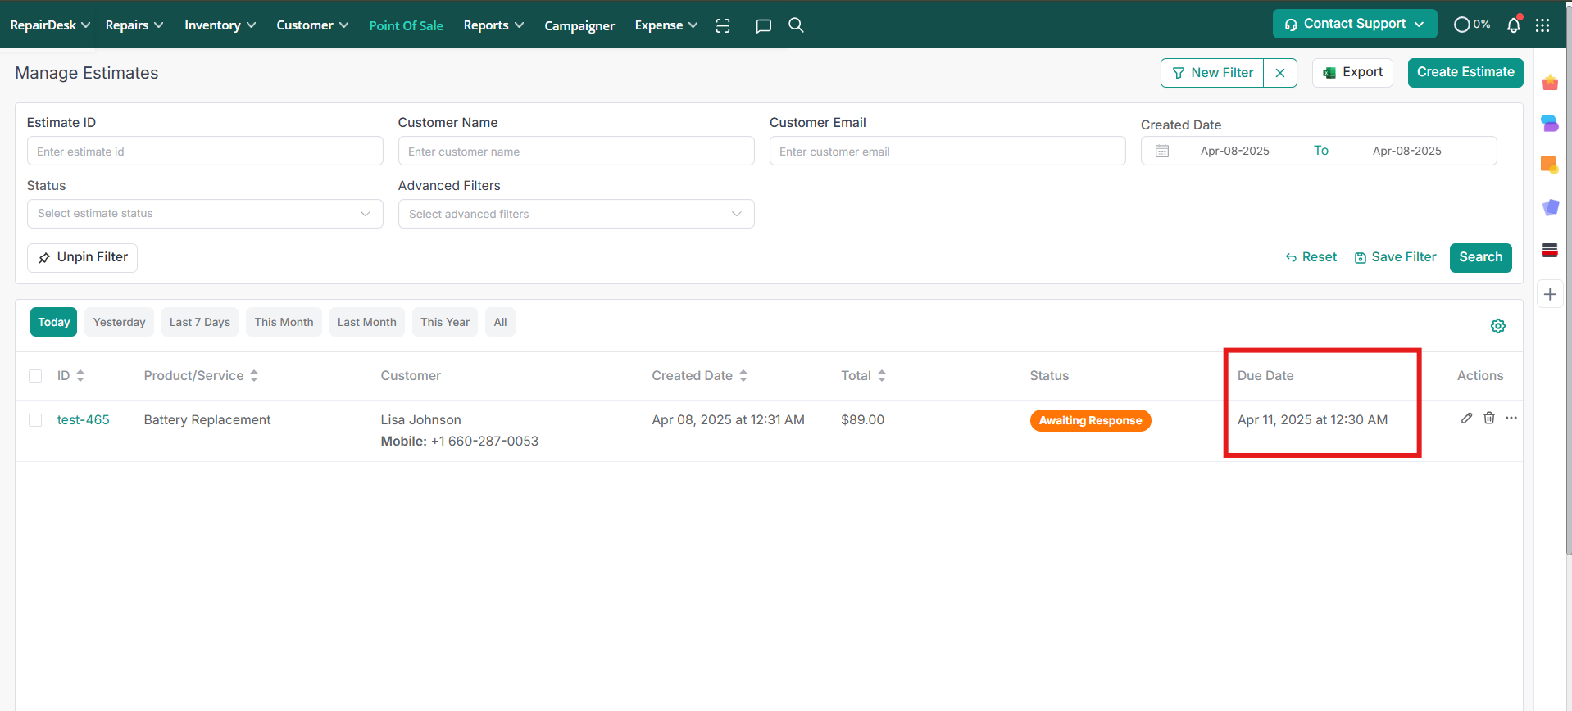Click the calendar icon in Created Date
The width and height of the screenshot is (1572, 711).
[x=1162, y=152]
